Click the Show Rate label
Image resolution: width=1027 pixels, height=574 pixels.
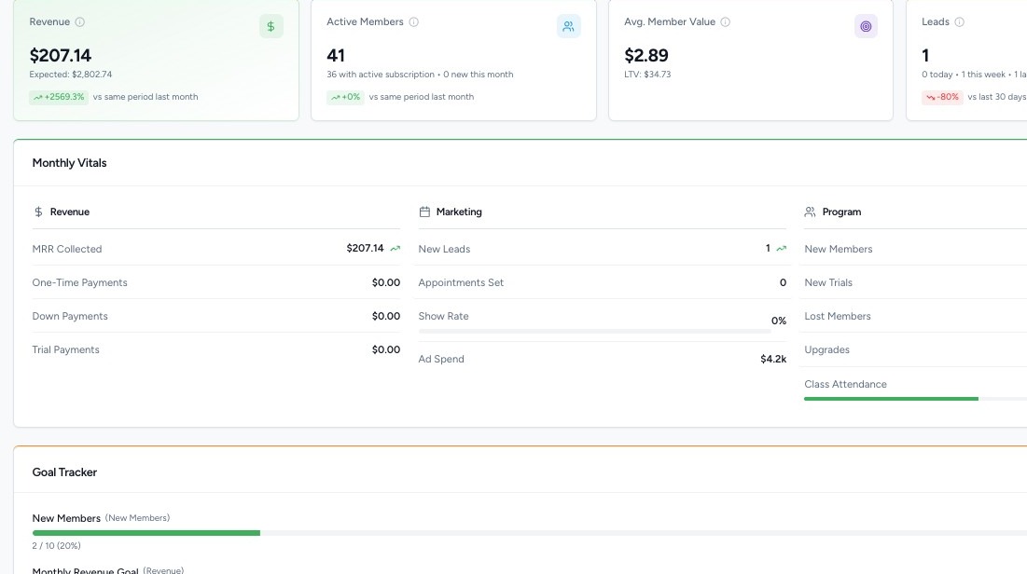(443, 316)
